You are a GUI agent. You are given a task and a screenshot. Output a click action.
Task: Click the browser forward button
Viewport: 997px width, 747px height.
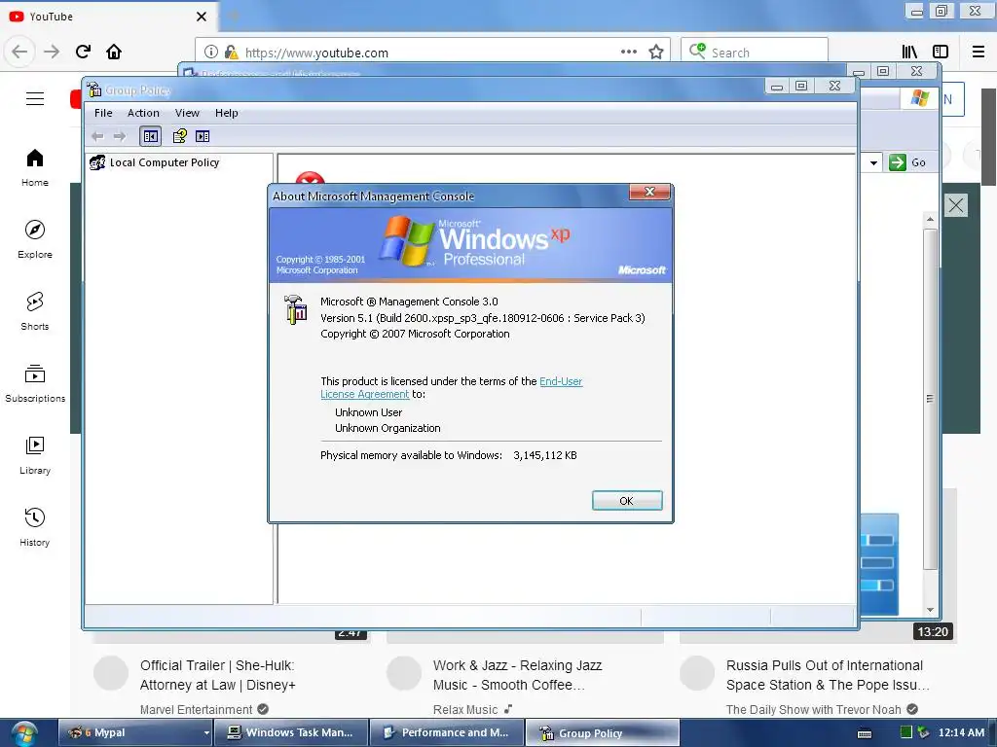click(52, 52)
